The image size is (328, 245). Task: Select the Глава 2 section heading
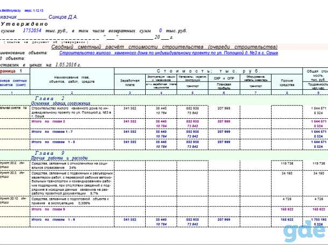(x=50, y=98)
